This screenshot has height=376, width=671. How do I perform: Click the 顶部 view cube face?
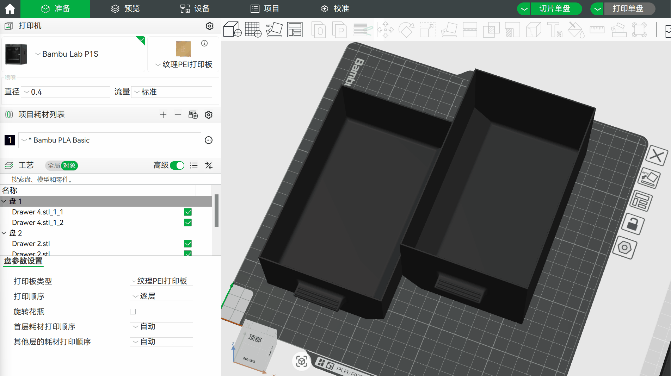pyautogui.click(x=255, y=339)
